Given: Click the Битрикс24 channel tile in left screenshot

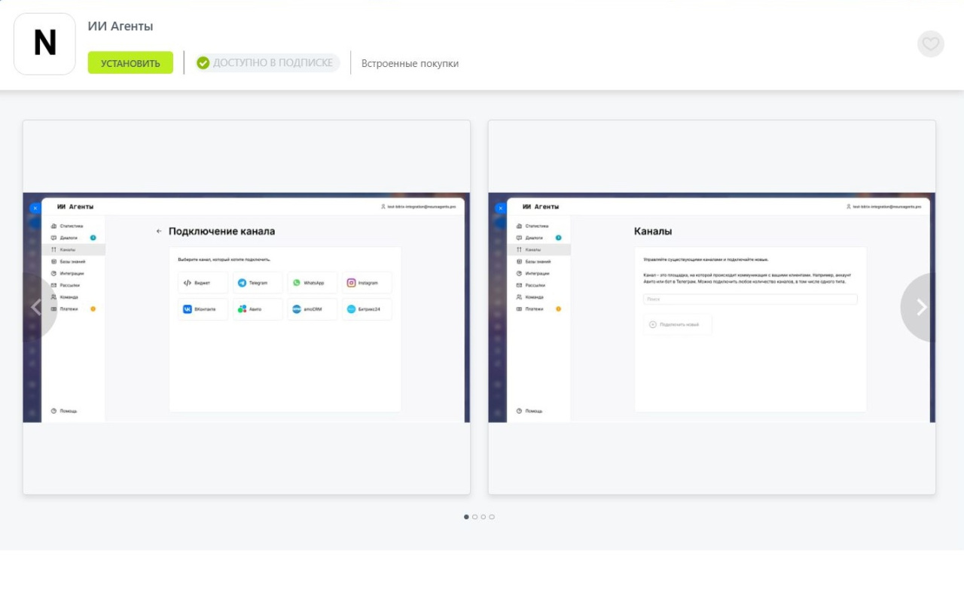Looking at the screenshot, I should click(367, 309).
